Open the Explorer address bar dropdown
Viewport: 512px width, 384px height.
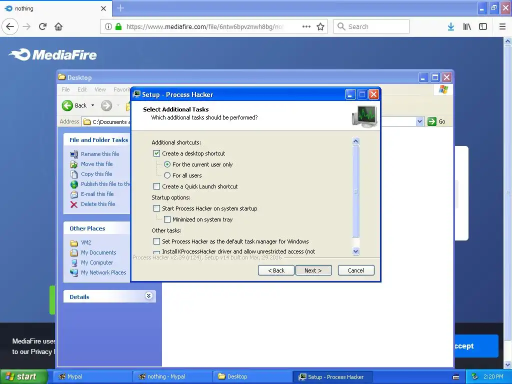[x=419, y=121]
